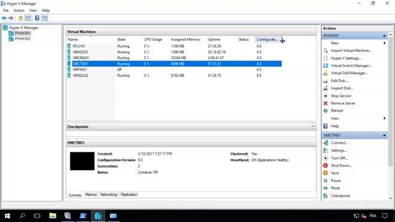Collapse the VMCTN01 actions section
Screen dimensions: 395x222
tap(384, 136)
